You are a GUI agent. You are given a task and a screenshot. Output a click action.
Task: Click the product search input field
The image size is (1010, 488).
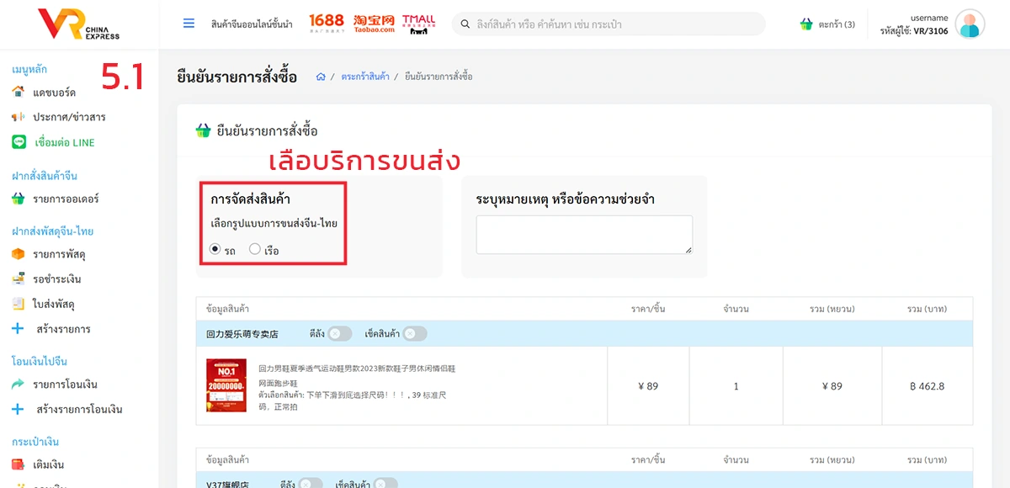[x=609, y=24]
